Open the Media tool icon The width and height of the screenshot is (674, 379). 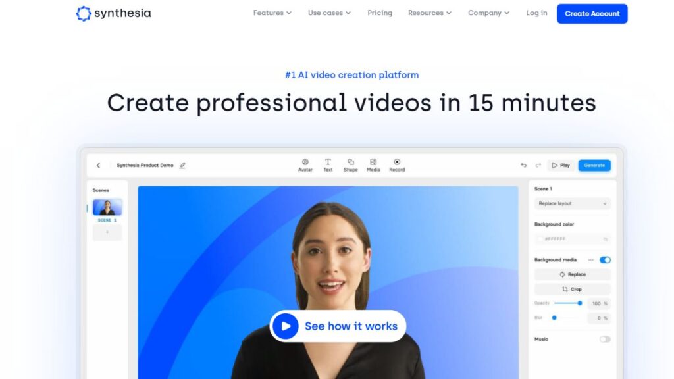pos(373,162)
